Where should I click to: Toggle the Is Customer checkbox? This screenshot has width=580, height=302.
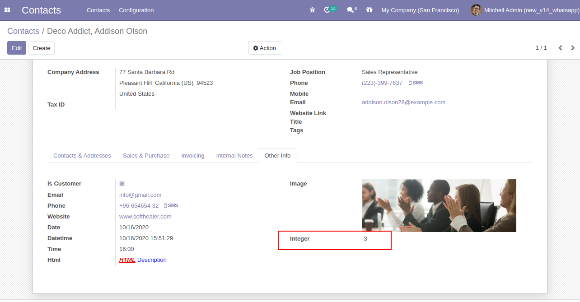pyautogui.click(x=122, y=184)
